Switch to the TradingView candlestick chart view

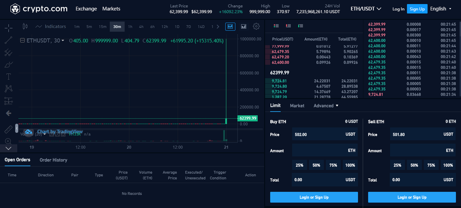click(230, 26)
